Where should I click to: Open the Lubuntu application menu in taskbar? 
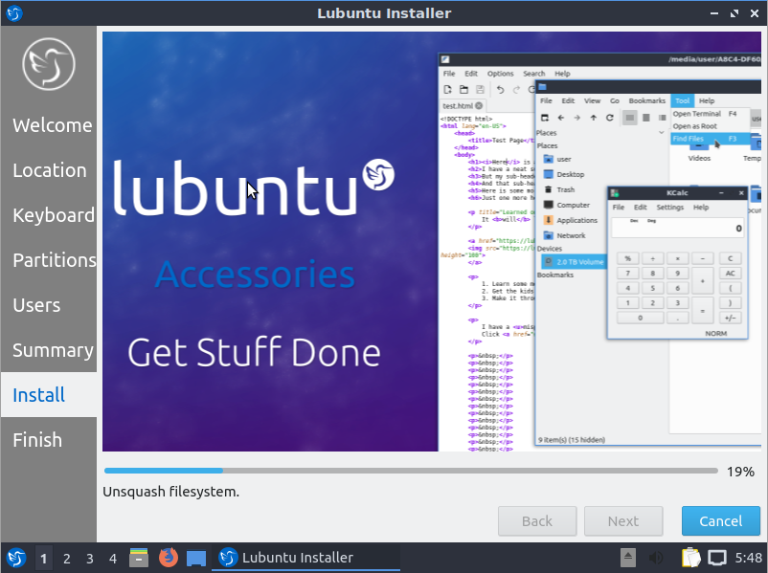(16, 558)
